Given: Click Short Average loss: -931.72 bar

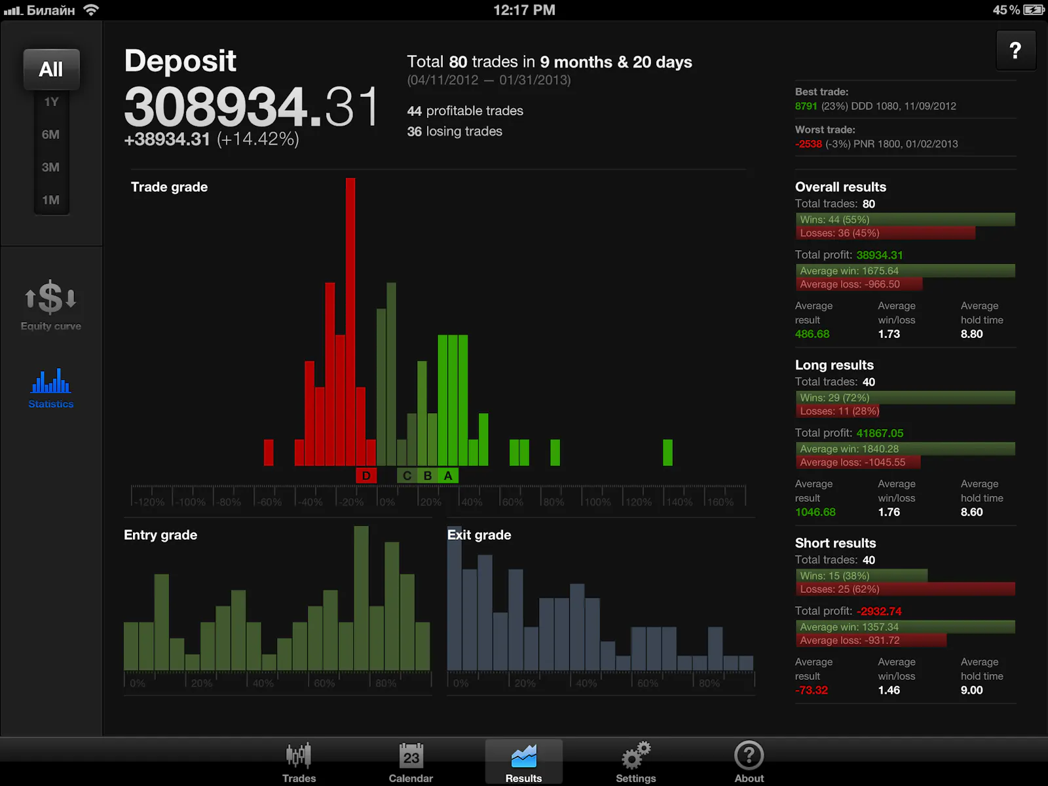Looking at the screenshot, I should 871,641.
